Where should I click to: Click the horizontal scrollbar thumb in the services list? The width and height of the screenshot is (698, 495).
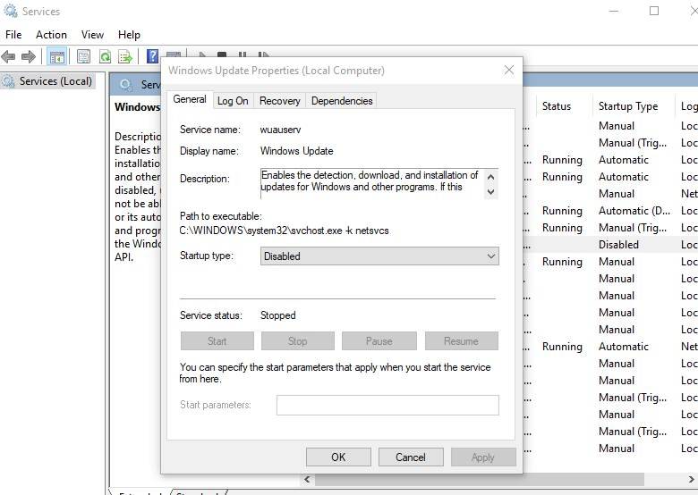[x=480, y=480]
